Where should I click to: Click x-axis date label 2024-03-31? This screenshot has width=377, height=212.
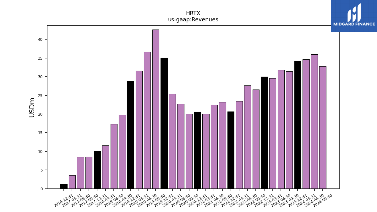[x=306, y=200]
